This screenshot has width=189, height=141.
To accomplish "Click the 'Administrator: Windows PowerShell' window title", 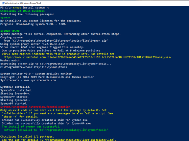I will 23,3.
